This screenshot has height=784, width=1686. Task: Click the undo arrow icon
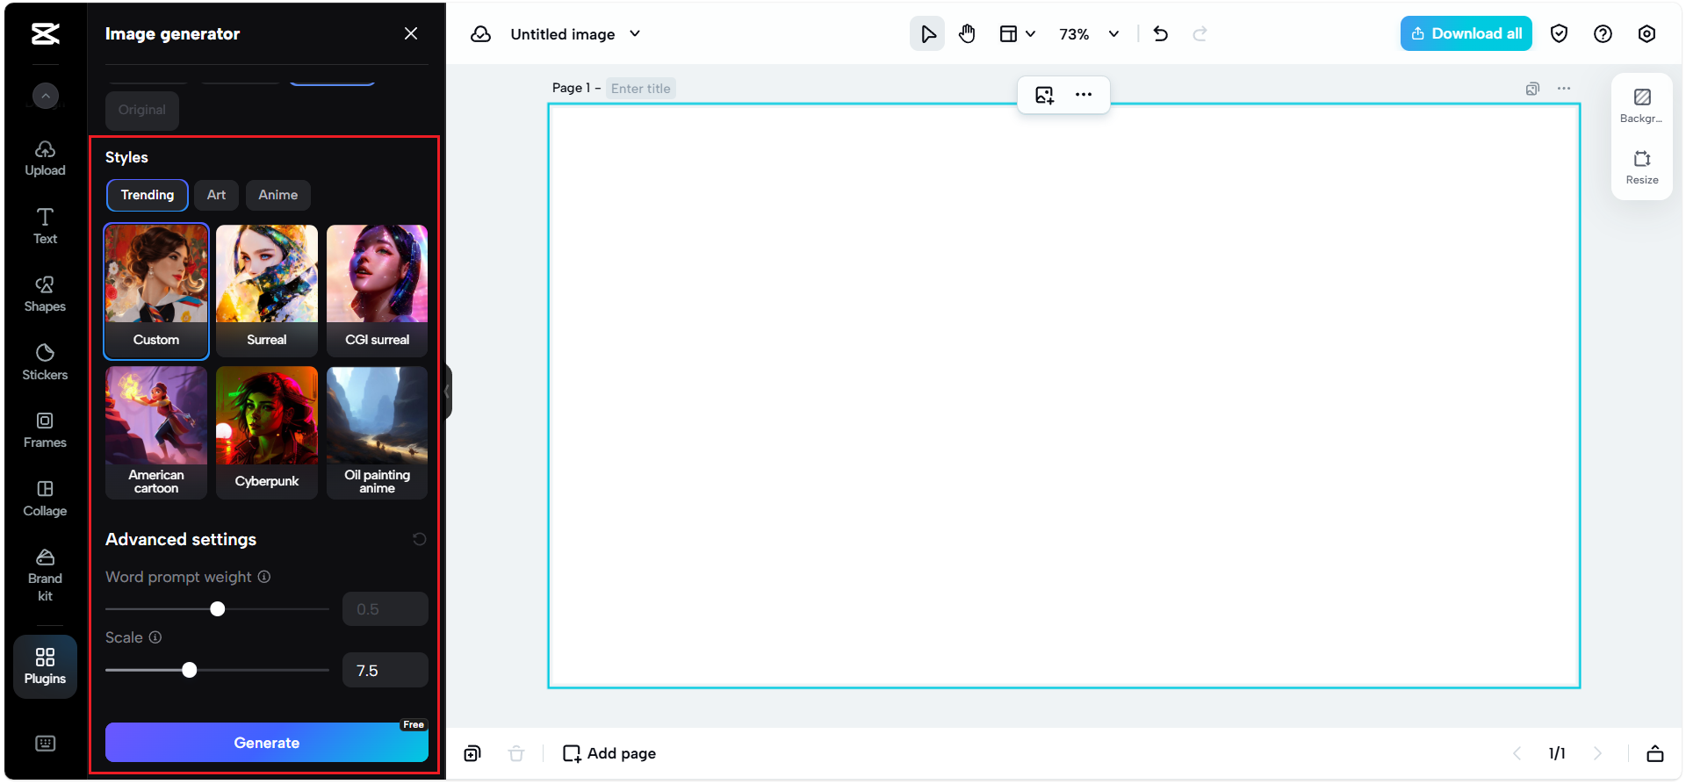(1160, 34)
